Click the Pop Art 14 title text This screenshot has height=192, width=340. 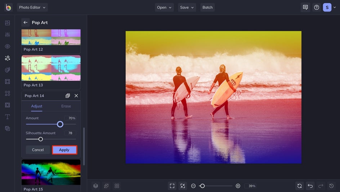coord(34,96)
